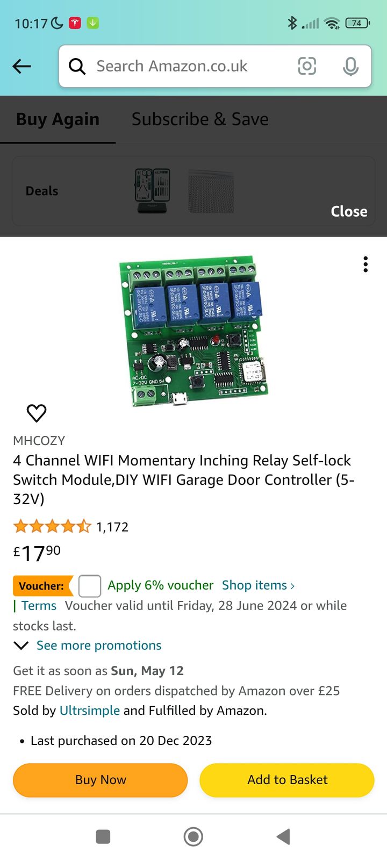
Task: Open seller Ultrsimple link
Action: (x=90, y=711)
